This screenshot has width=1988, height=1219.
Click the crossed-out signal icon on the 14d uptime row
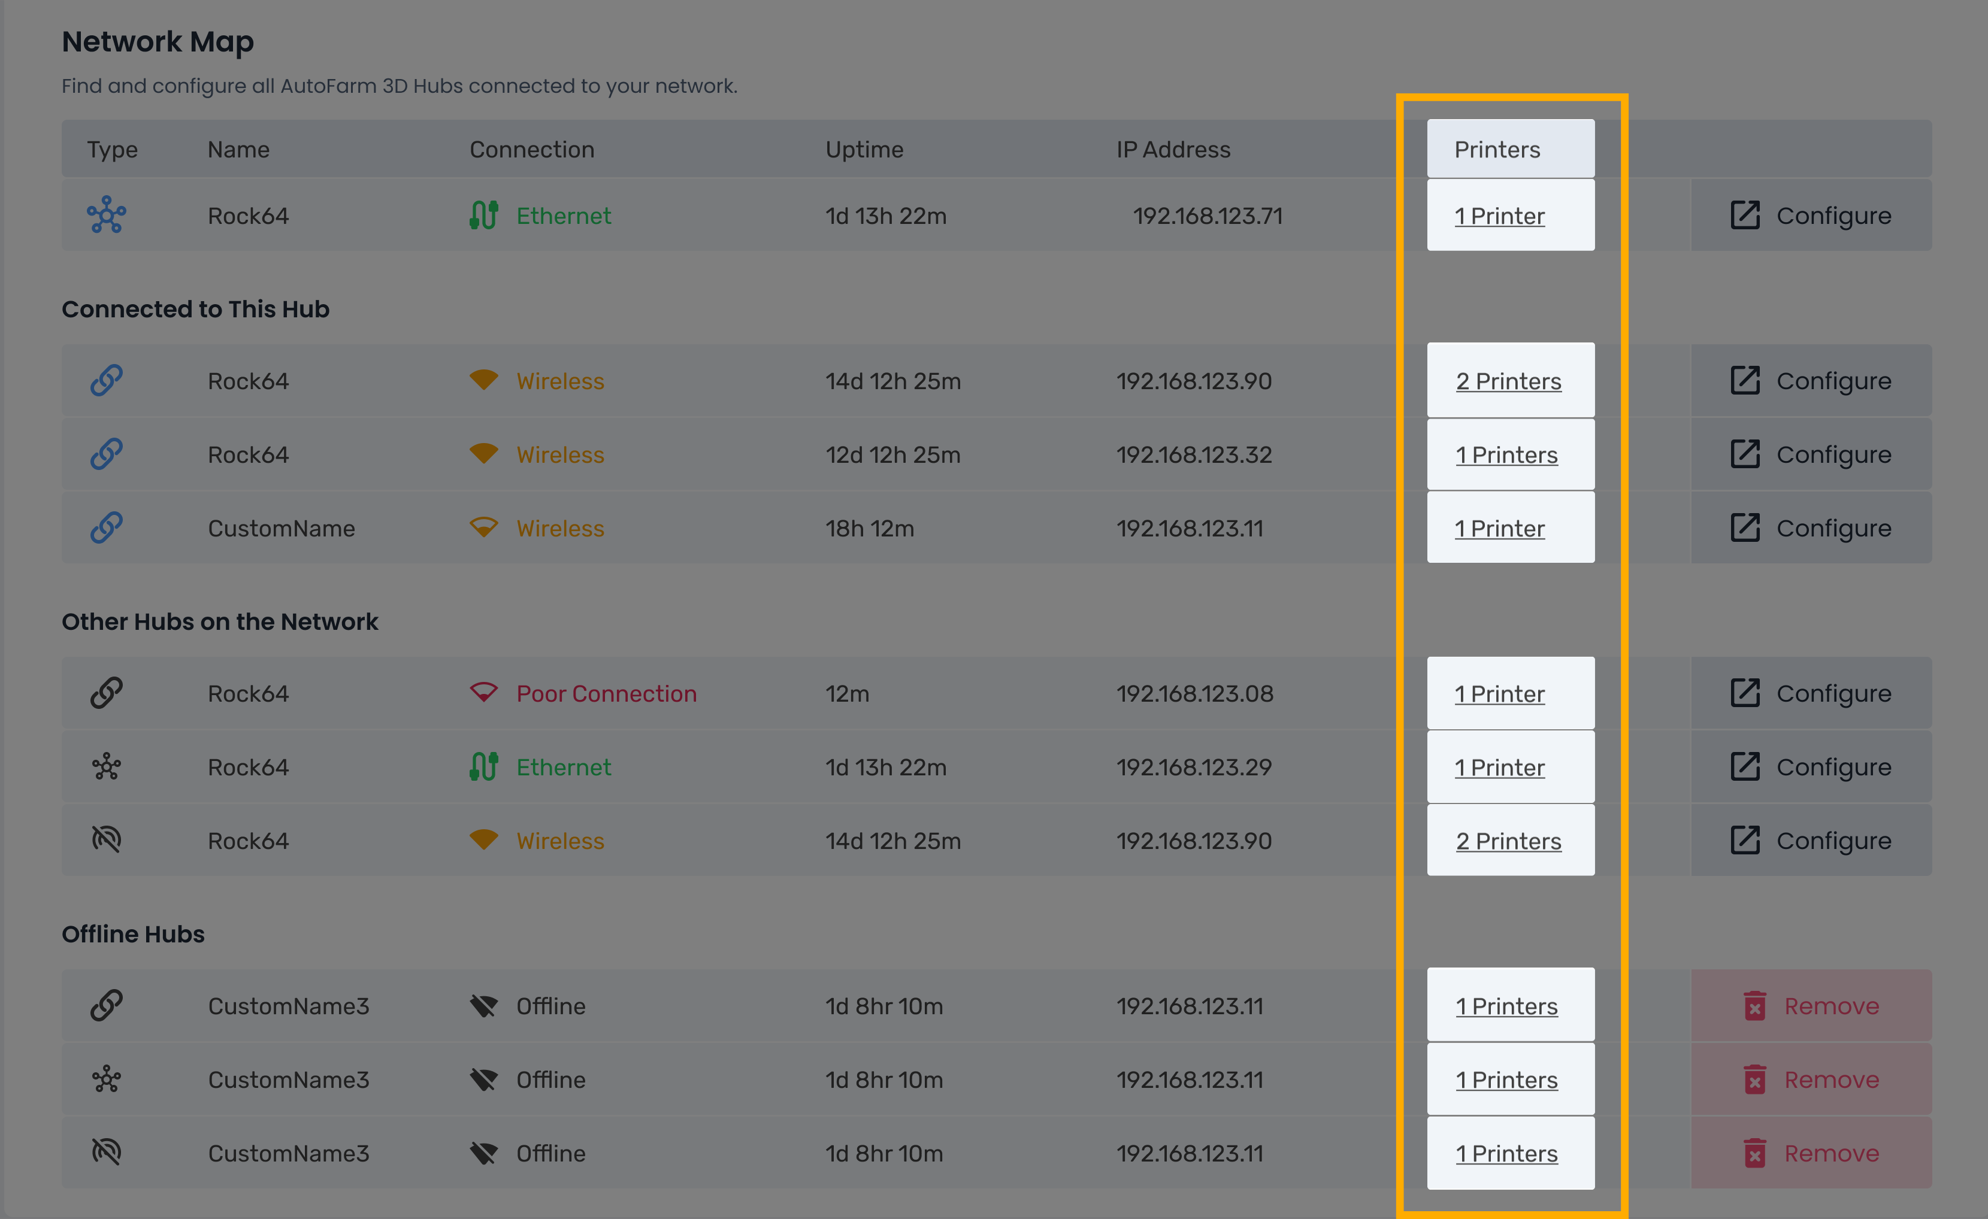107,840
